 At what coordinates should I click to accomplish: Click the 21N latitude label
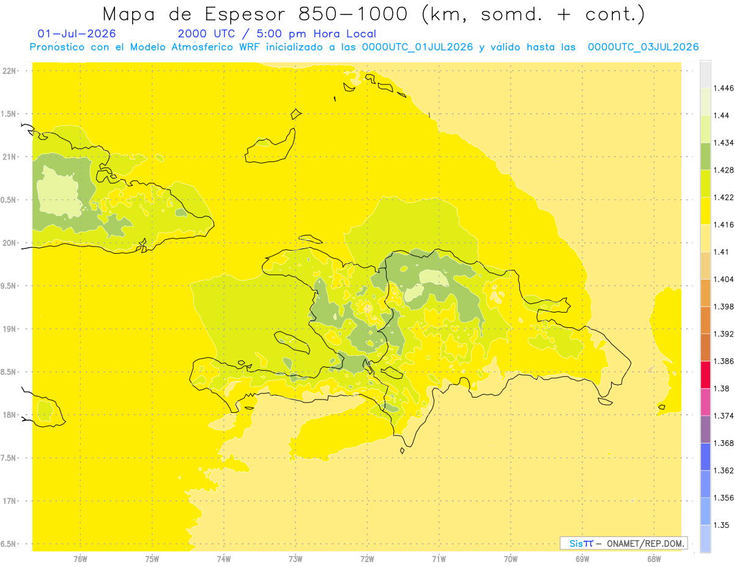[9, 157]
